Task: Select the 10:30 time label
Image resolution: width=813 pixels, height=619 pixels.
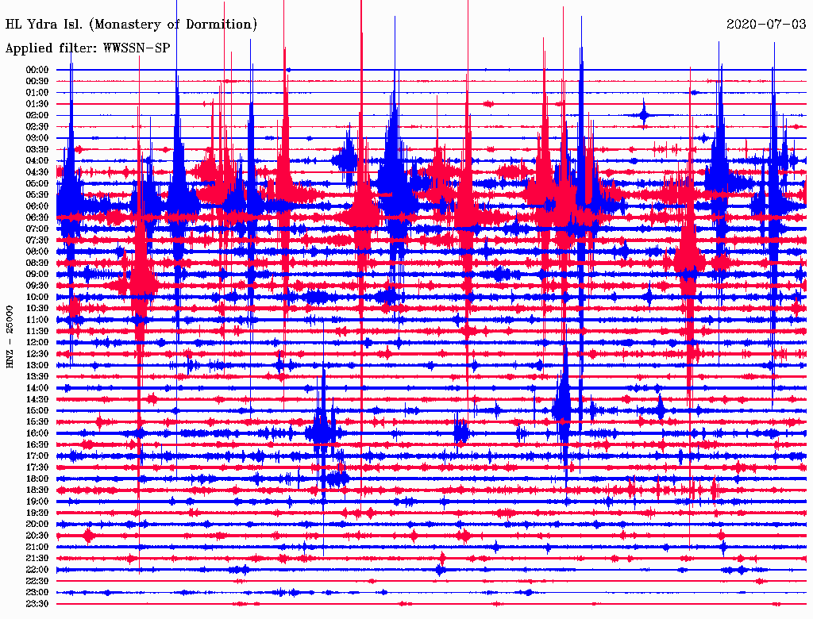Action: coord(37,309)
